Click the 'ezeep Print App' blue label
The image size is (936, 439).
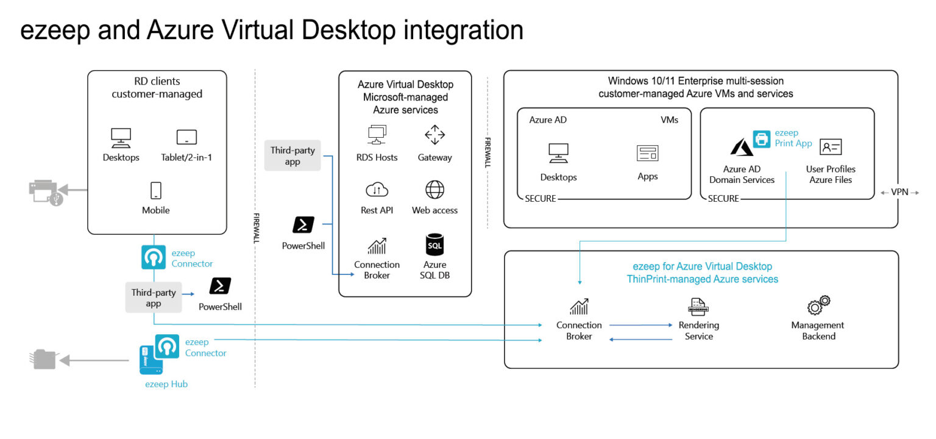[x=793, y=138]
